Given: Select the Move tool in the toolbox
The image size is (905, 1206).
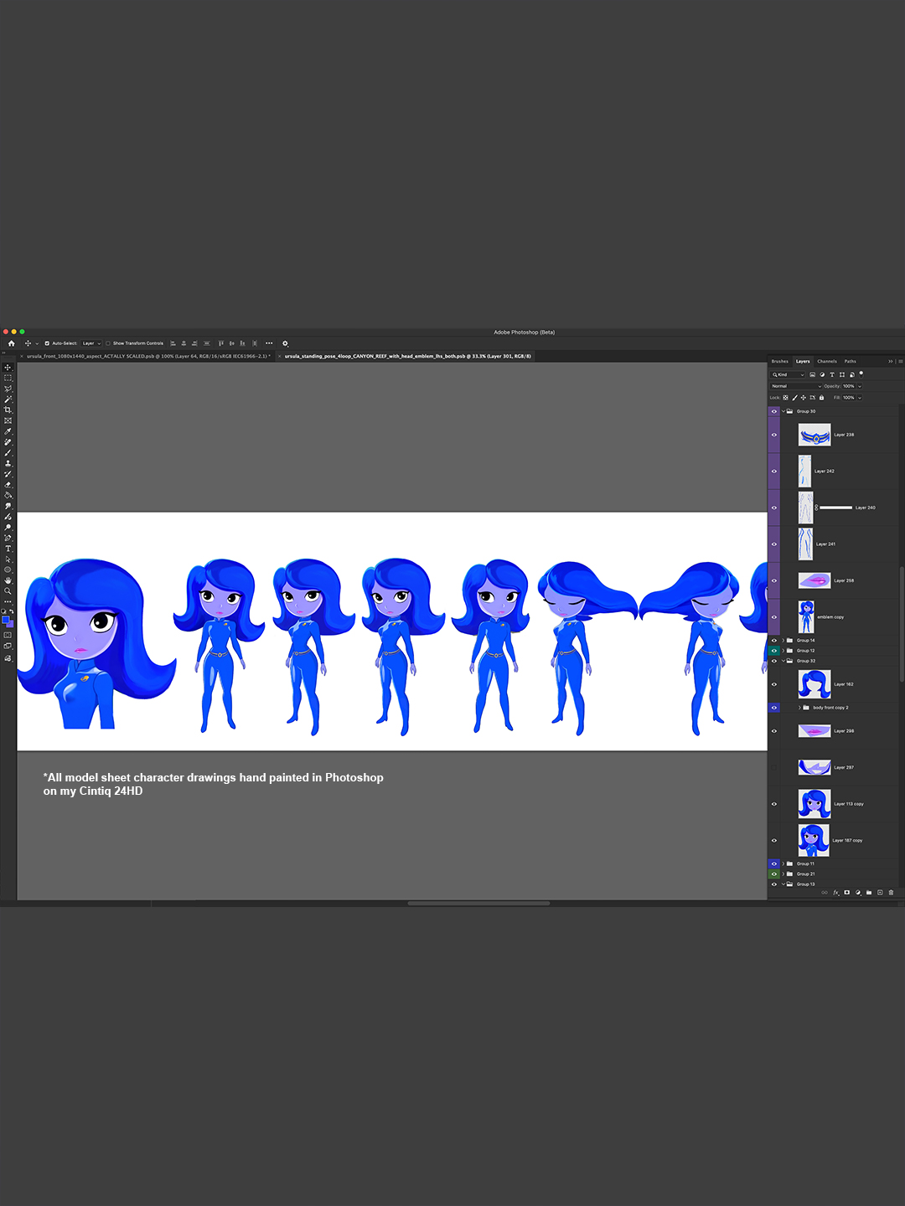Looking at the screenshot, I should 8,368.
